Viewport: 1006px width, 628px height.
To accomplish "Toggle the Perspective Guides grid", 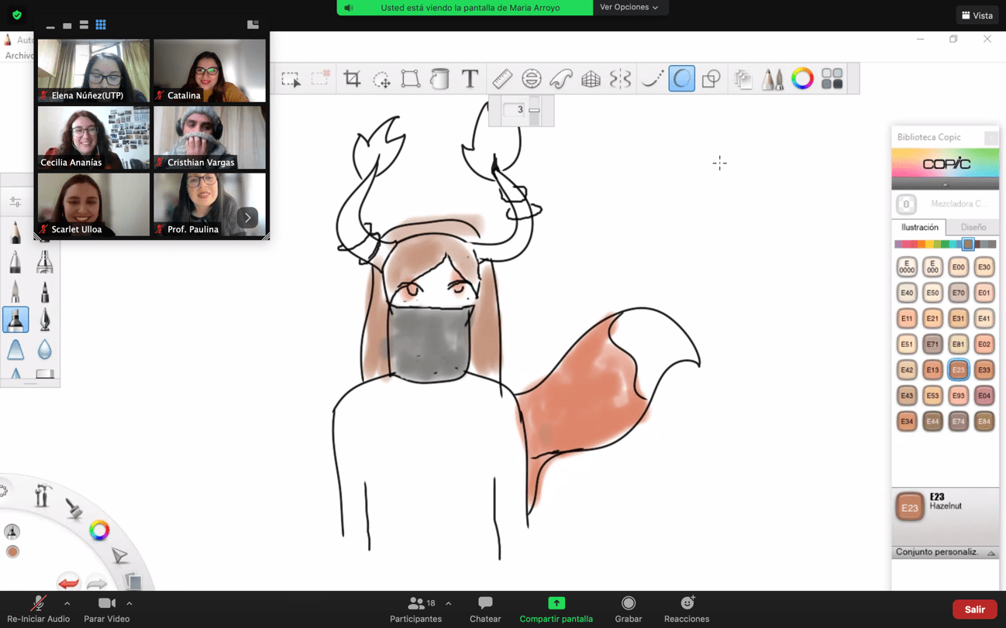I will [x=591, y=79].
